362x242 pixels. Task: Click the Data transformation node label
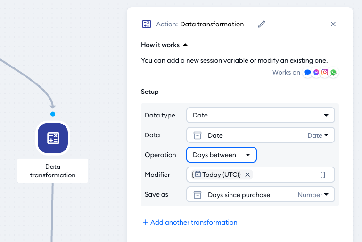(53, 171)
